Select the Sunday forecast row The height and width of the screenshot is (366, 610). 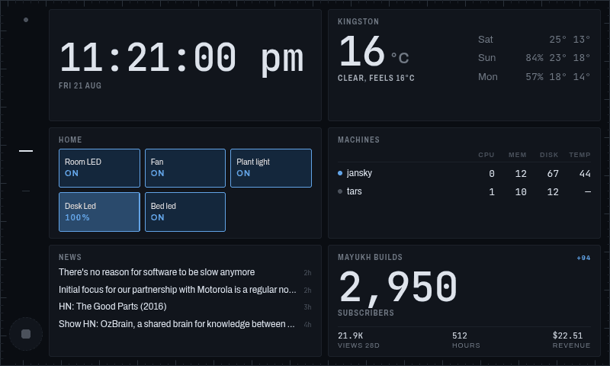[535, 58]
